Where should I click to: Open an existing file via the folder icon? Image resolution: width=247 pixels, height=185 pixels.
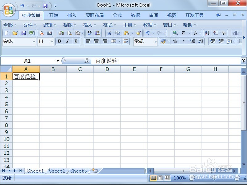[x=15, y=33]
